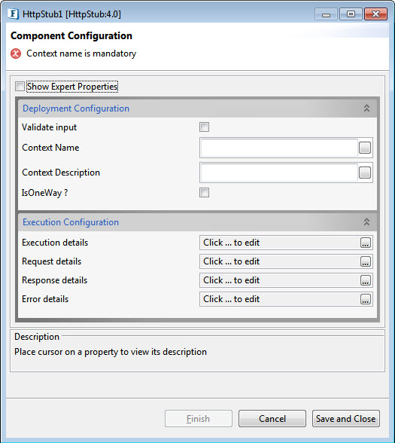This screenshot has width=395, height=443.
Task: Click the Cancel button
Action: 272,418
